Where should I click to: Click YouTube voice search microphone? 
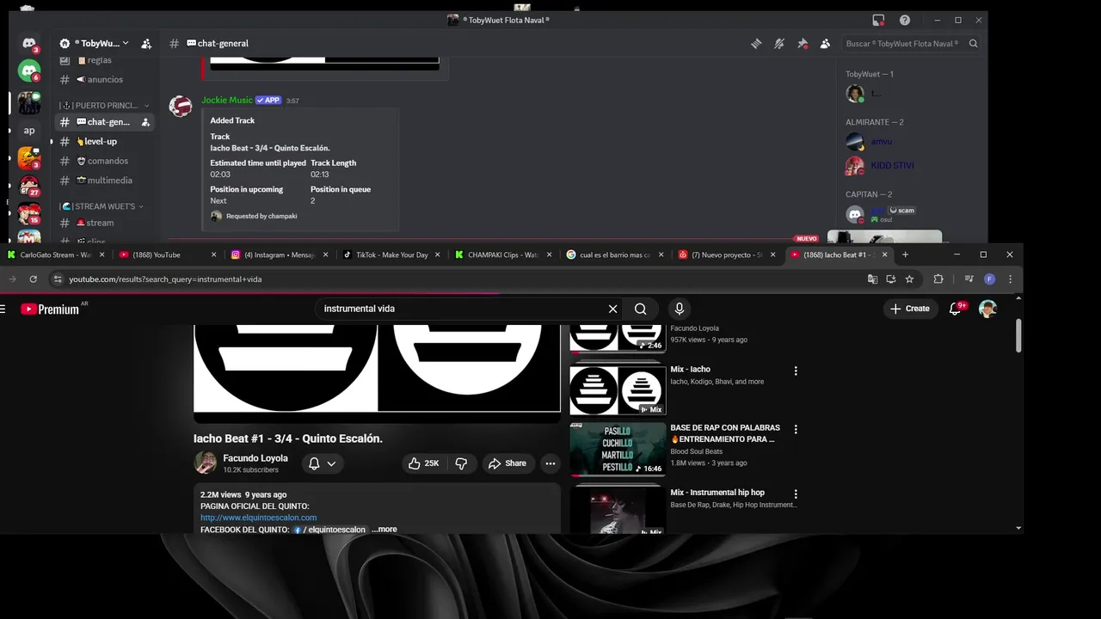point(680,309)
